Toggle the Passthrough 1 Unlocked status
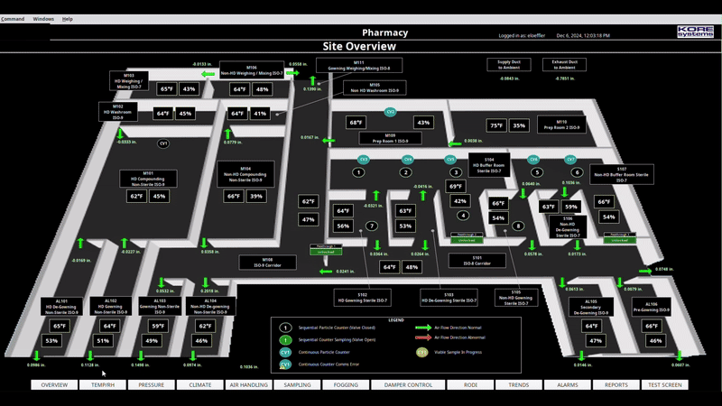 click(327, 250)
